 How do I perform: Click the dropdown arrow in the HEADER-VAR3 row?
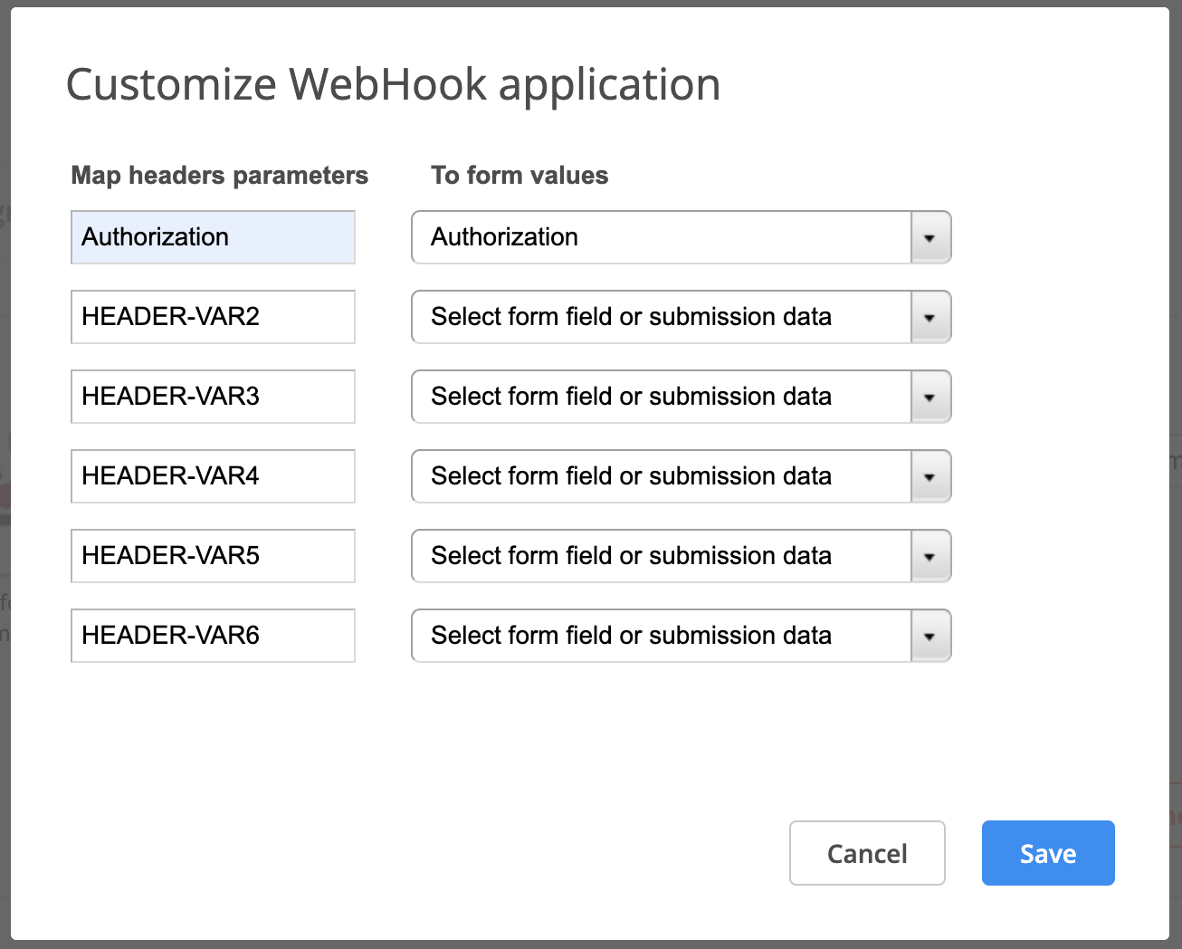coord(929,398)
